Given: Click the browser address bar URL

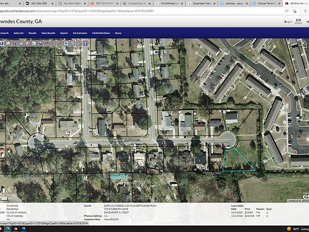Looking at the screenshot, I should (x=77, y=11).
